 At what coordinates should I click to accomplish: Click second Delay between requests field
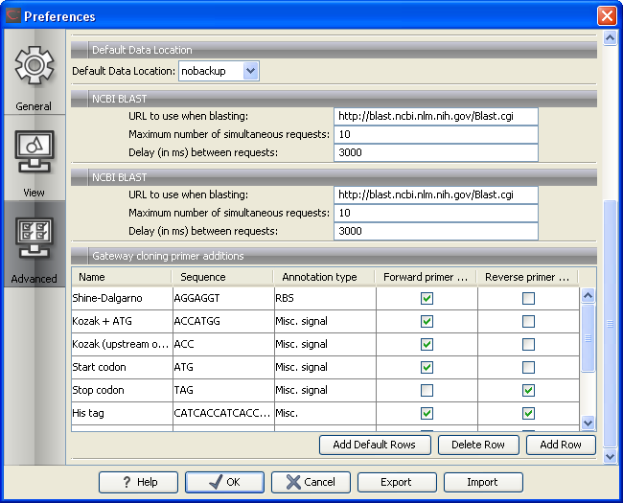(436, 231)
